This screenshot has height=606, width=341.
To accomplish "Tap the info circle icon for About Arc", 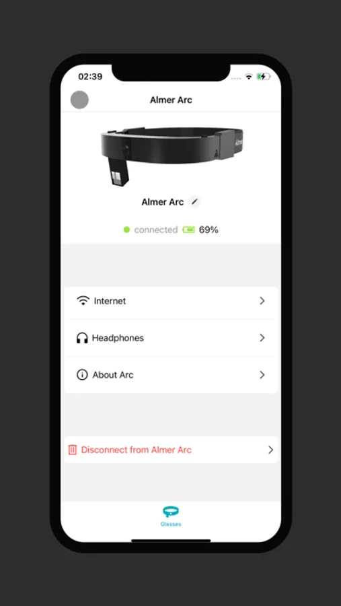I will [82, 375].
